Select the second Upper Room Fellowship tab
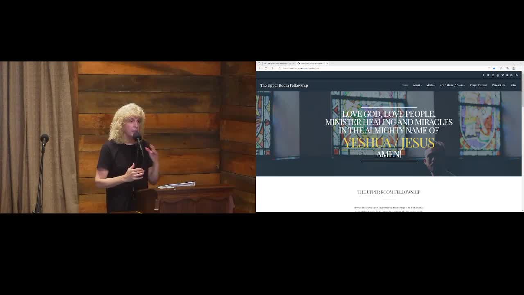524x295 pixels. tap(312, 64)
